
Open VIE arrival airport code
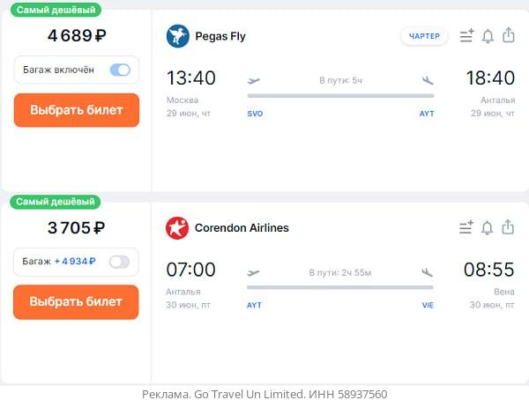tap(428, 305)
